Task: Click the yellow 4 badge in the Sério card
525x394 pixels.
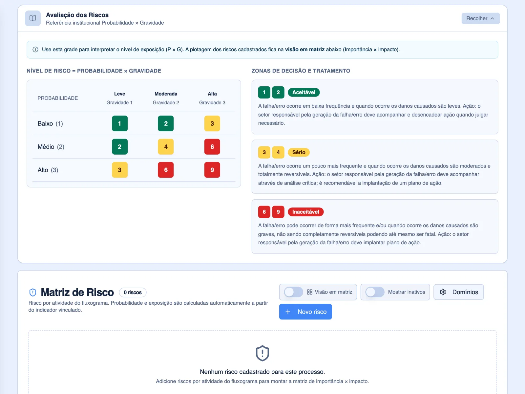Action: [278, 152]
